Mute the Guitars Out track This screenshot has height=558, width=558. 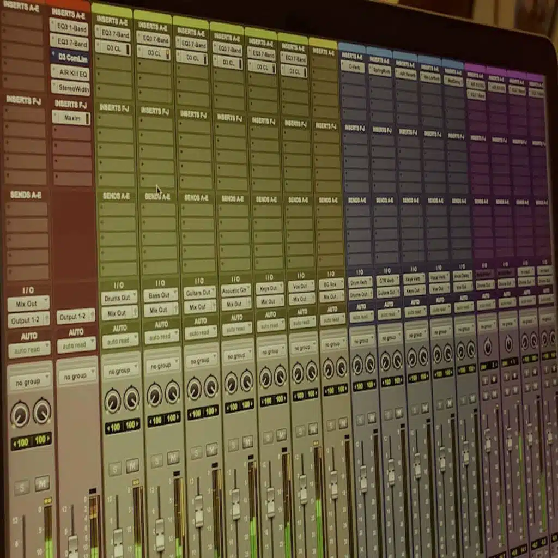[211, 449]
